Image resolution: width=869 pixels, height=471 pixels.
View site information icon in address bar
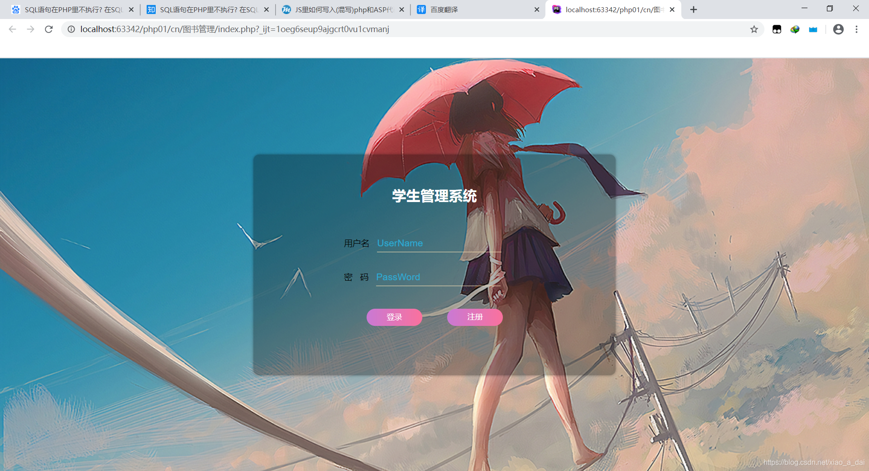click(72, 29)
